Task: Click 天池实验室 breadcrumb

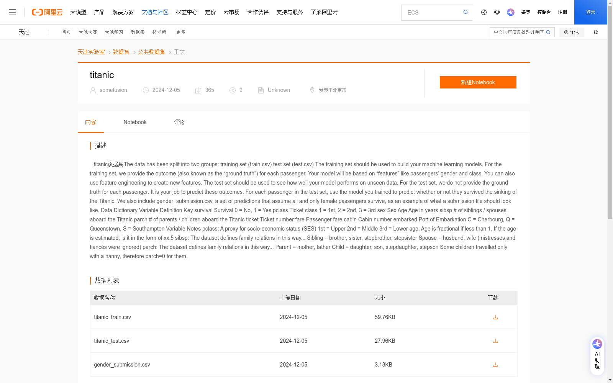Action: pos(91,52)
